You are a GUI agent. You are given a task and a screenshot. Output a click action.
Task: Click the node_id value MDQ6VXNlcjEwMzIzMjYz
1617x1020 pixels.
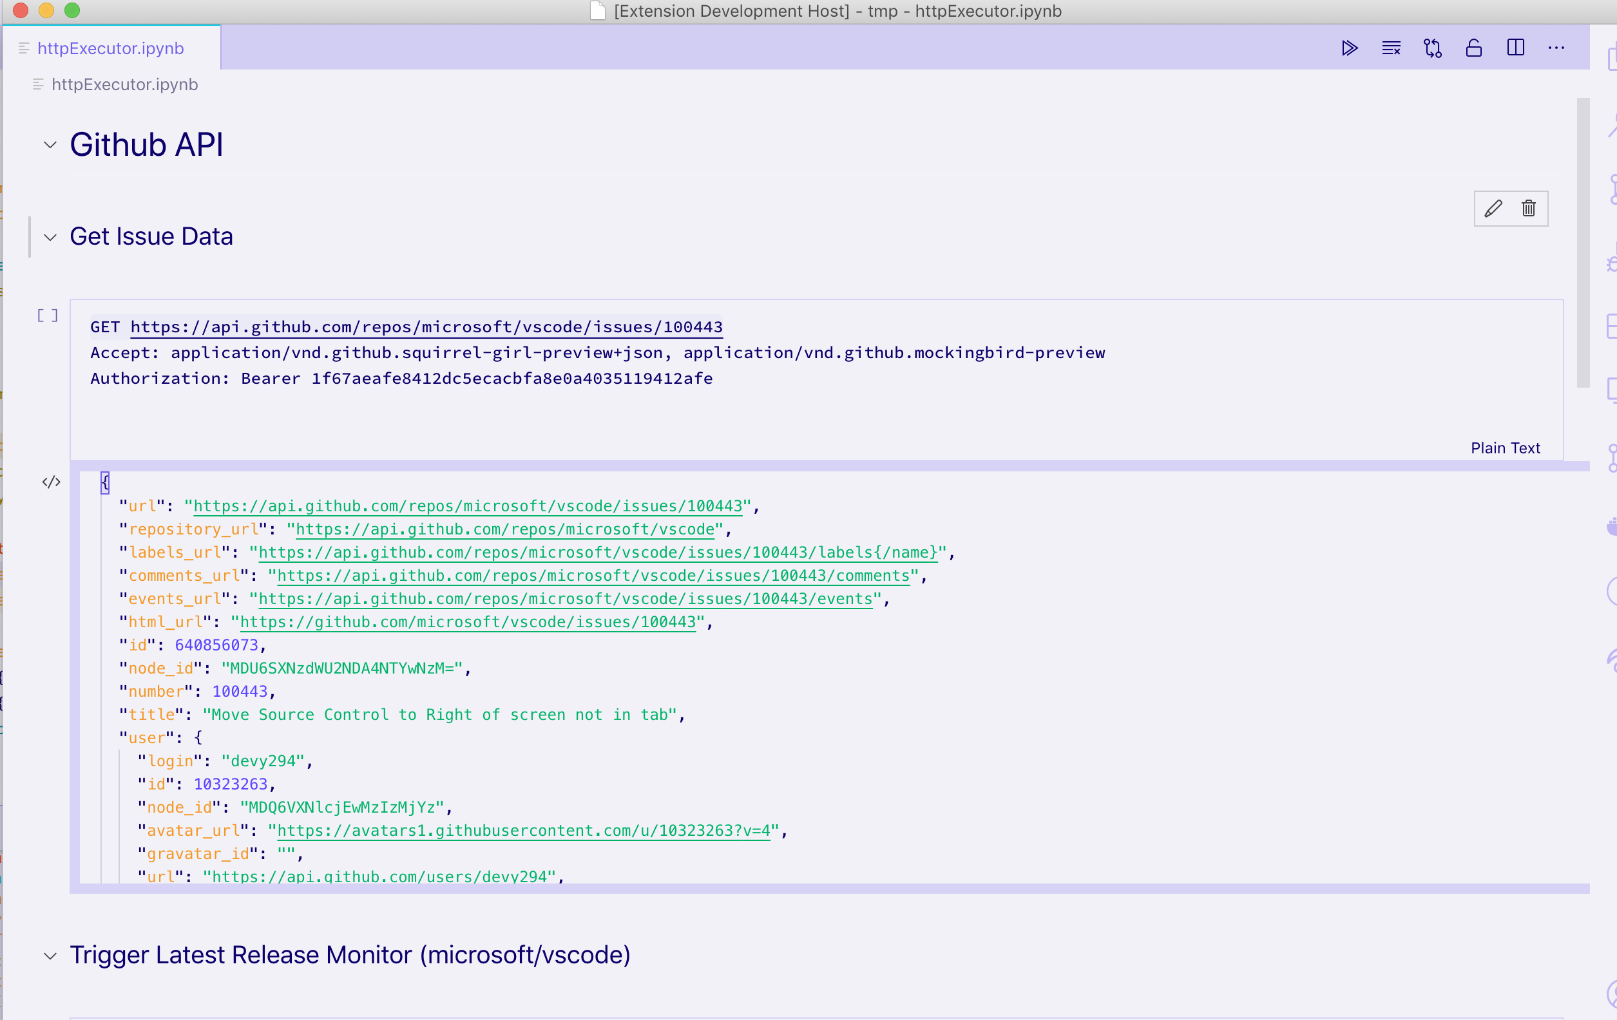click(x=342, y=807)
